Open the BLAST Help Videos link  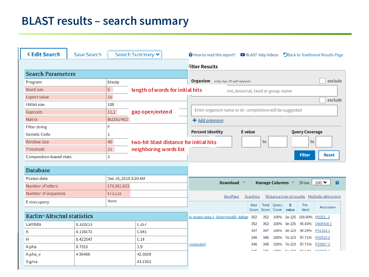click(262, 55)
